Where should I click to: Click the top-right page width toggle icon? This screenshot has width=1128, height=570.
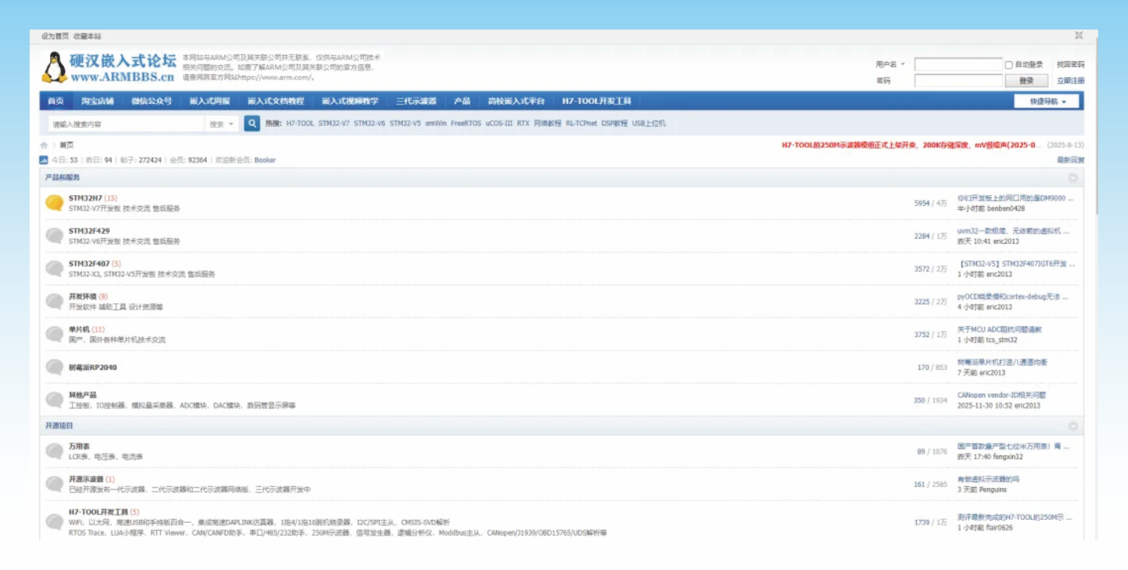tap(1079, 36)
